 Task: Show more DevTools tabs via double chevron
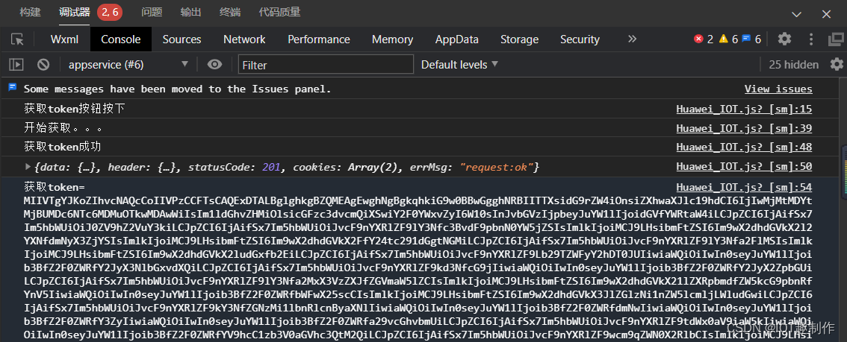[x=632, y=39]
